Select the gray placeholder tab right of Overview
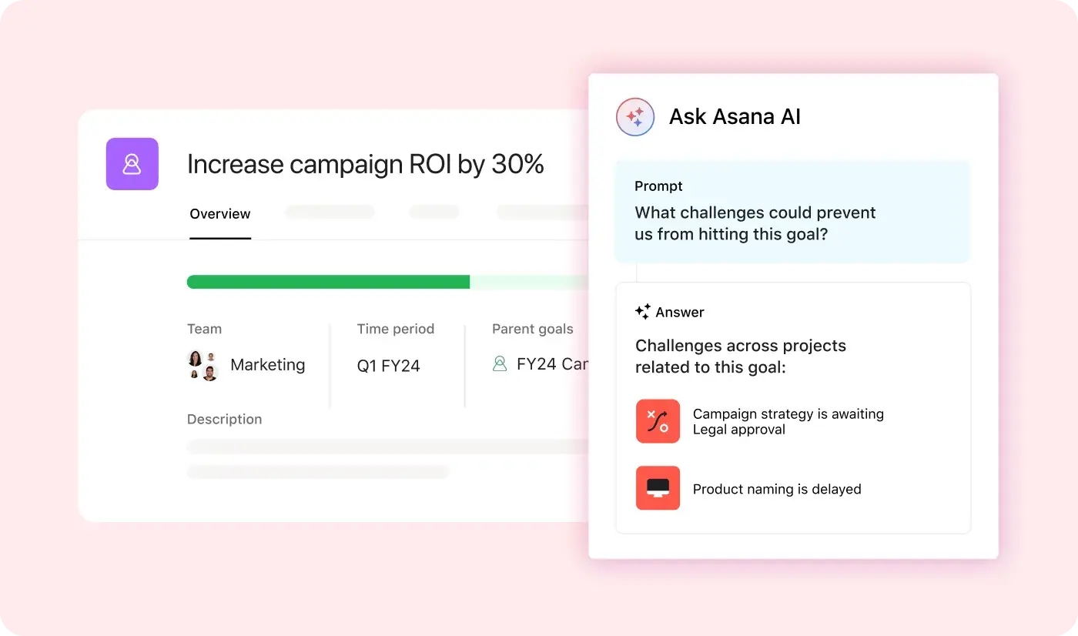The height and width of the screenshot is (636, 1078). (330, 212)
